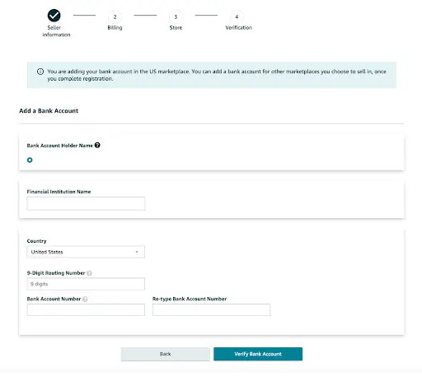Focus the Bank Account Number field
This screenshot has width=422, height=376.
tap(86, 309)
